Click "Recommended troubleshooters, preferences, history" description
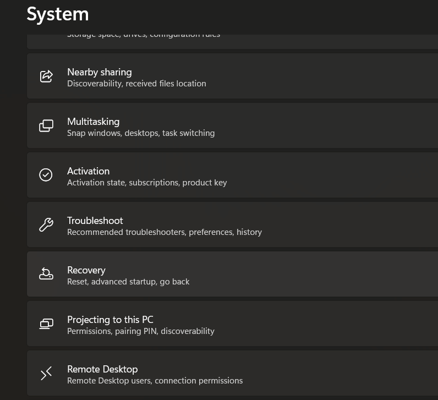 165,232
